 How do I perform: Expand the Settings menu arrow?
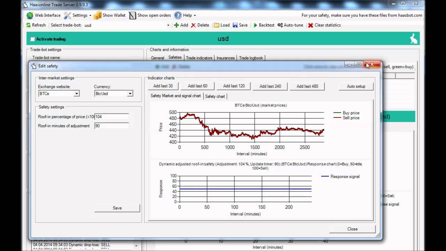tap(90, 15)
